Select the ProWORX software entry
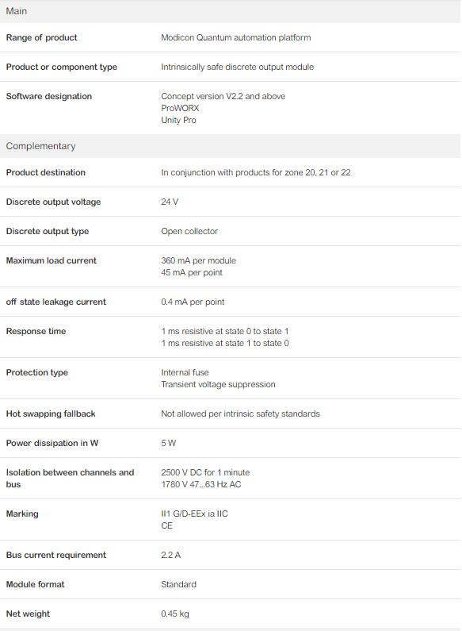 point(180,108)
